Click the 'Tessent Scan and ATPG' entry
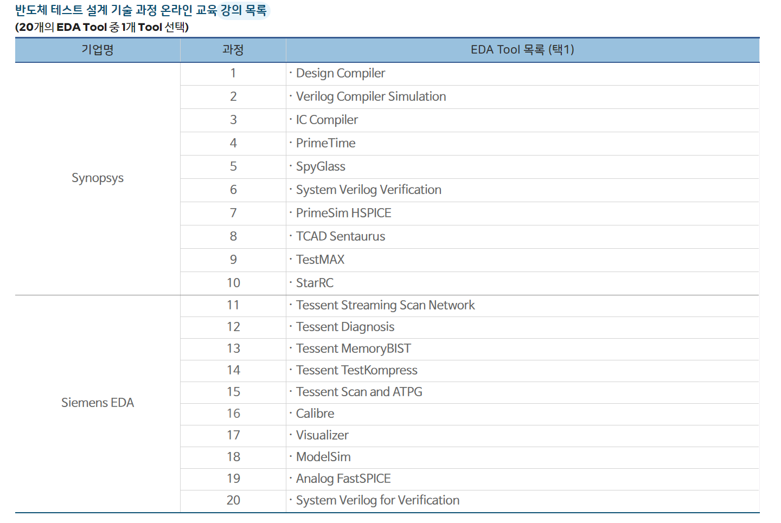The height and width of the screenshot is (523, 781). pos(359,392)
